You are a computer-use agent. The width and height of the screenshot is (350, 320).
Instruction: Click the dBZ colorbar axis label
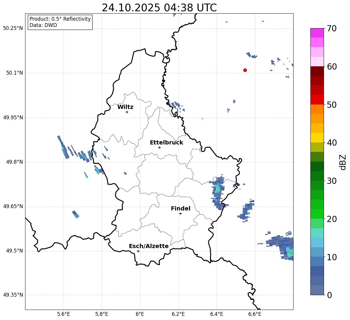343,162
